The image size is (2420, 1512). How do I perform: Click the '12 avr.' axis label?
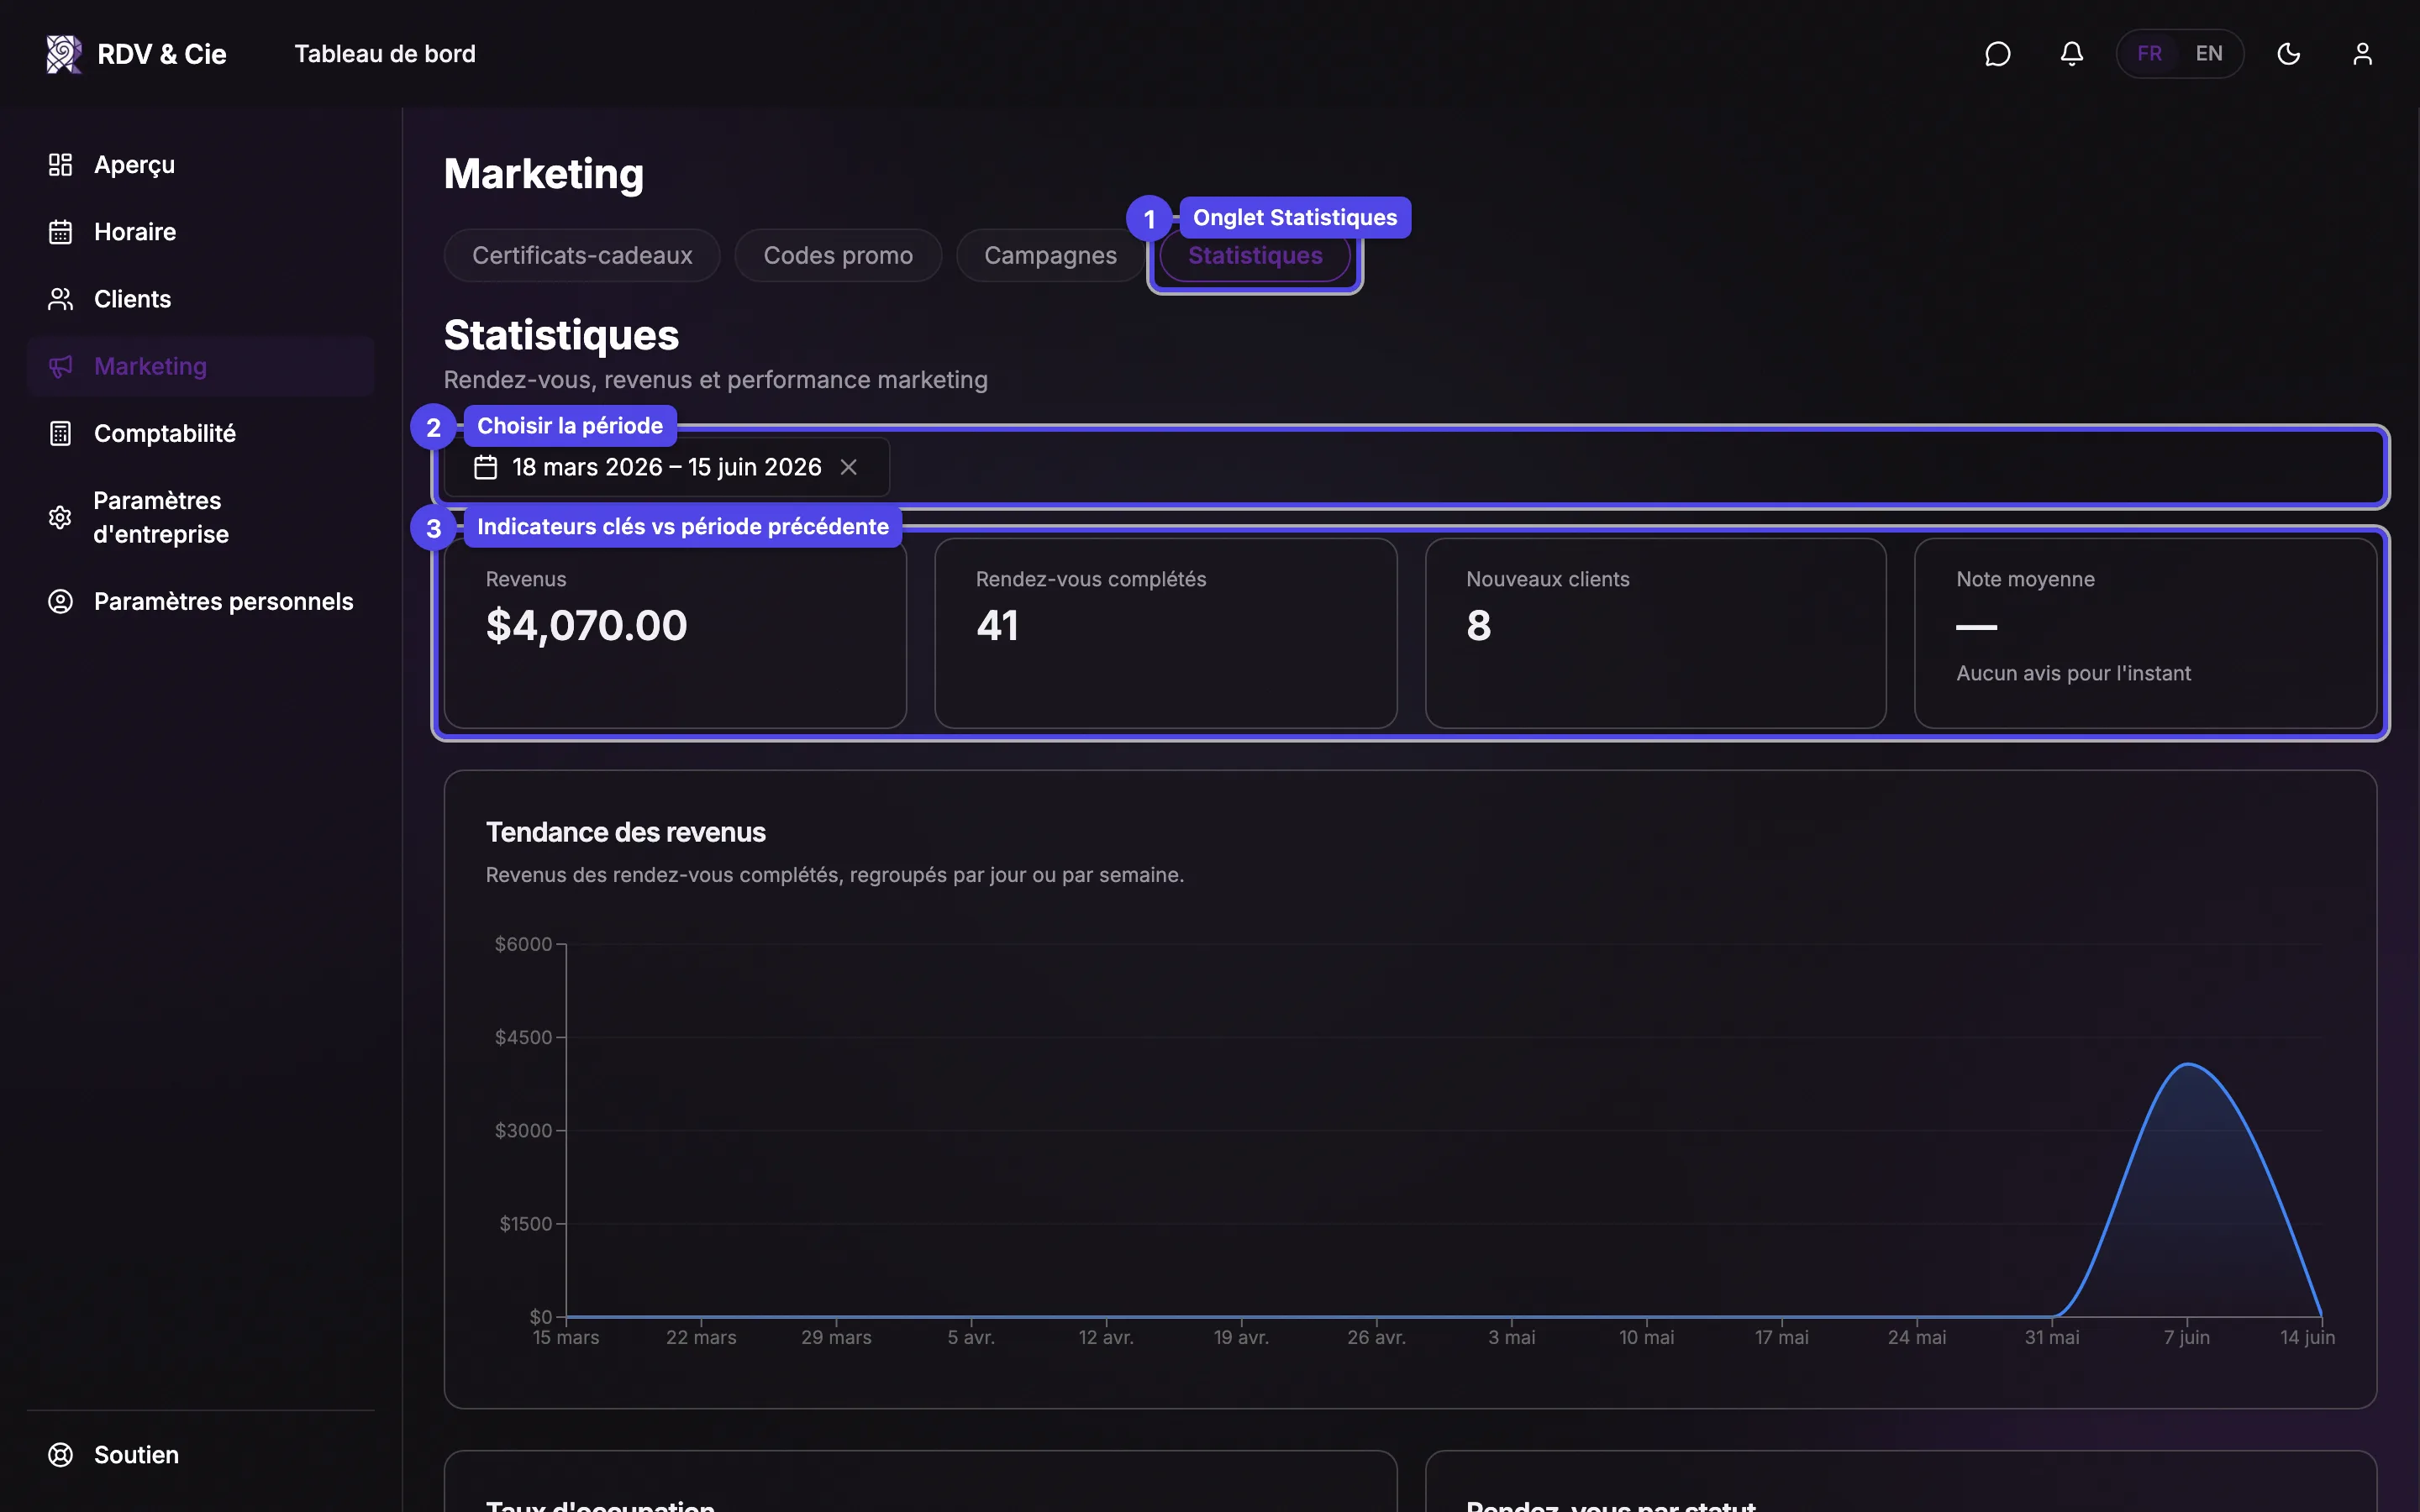point(1106,1337)
